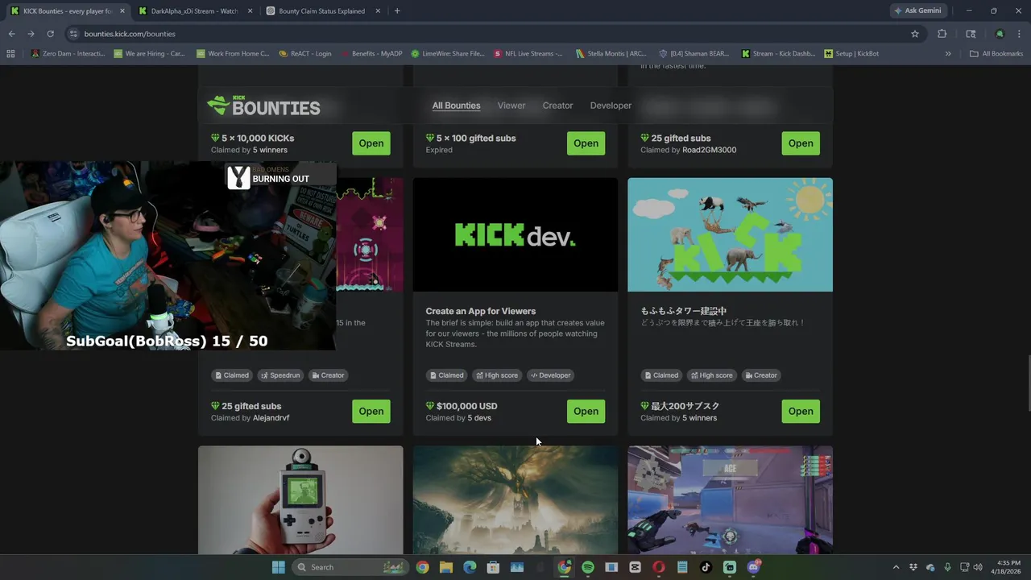Open TikTok from the taskbar
Viewport: 1031px width, 580px height.
(706, 567)
